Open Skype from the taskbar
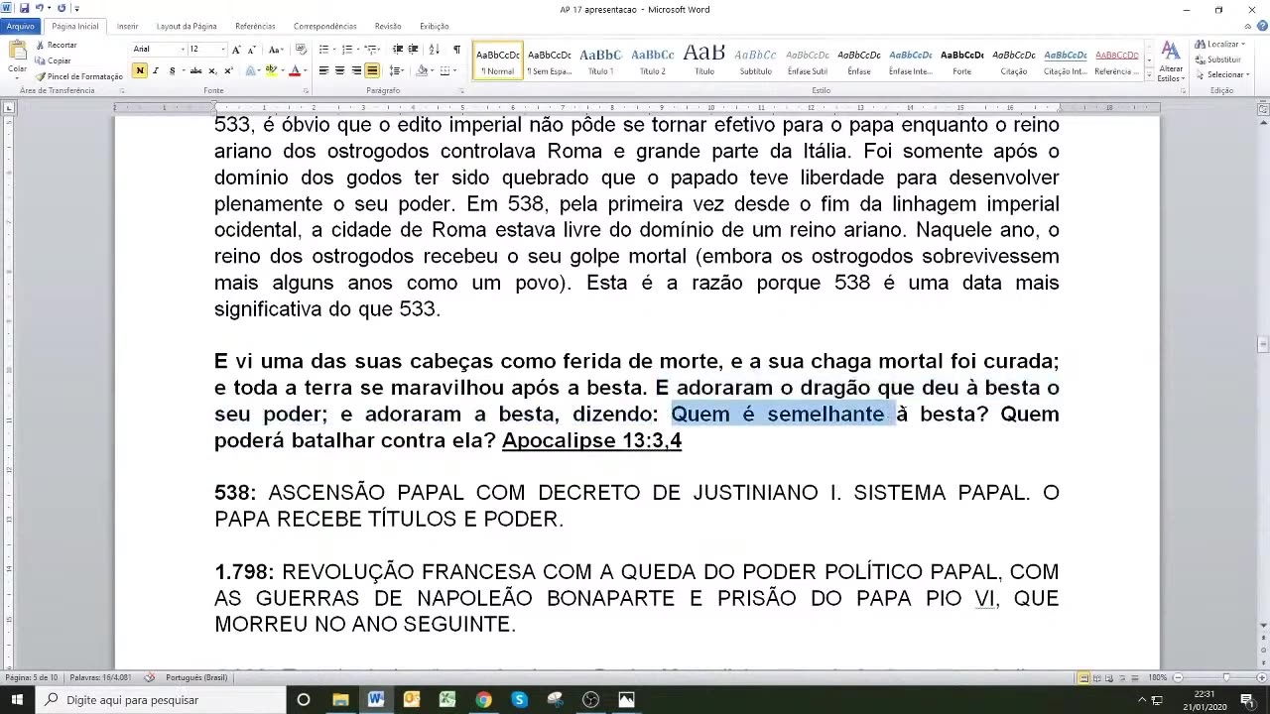 (519, 699)
